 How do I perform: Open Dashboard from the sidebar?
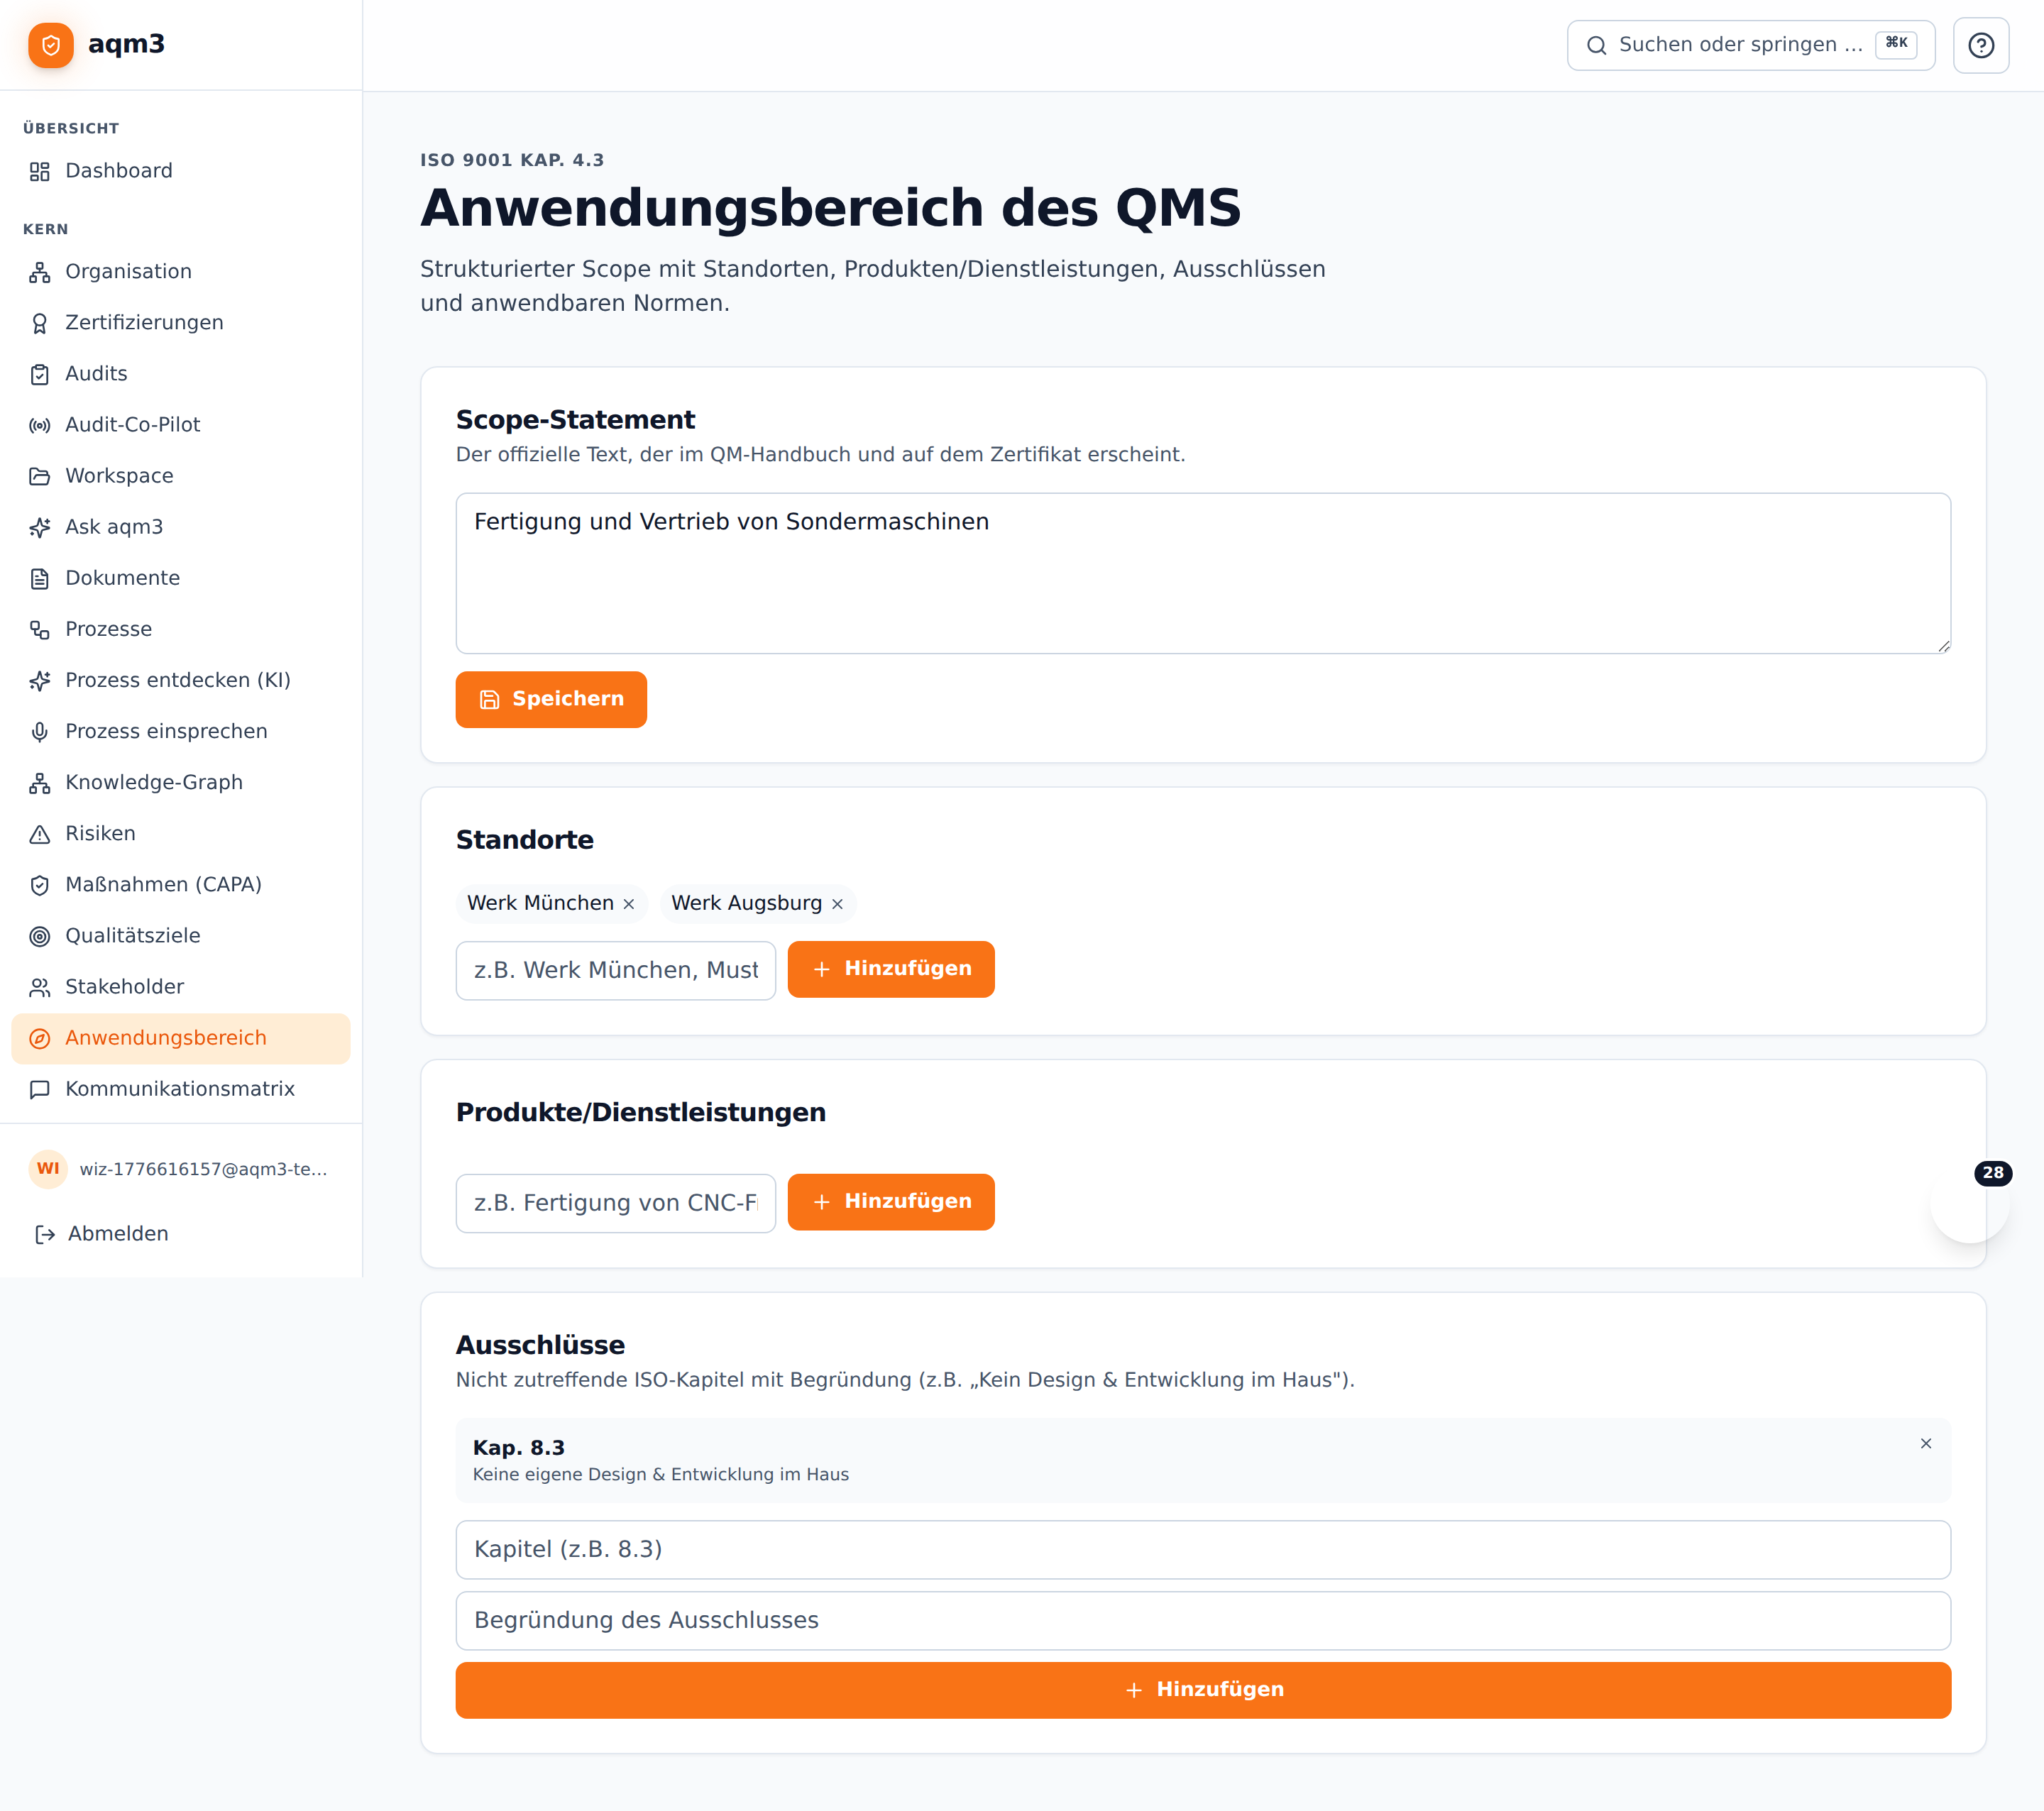[181, 171]
